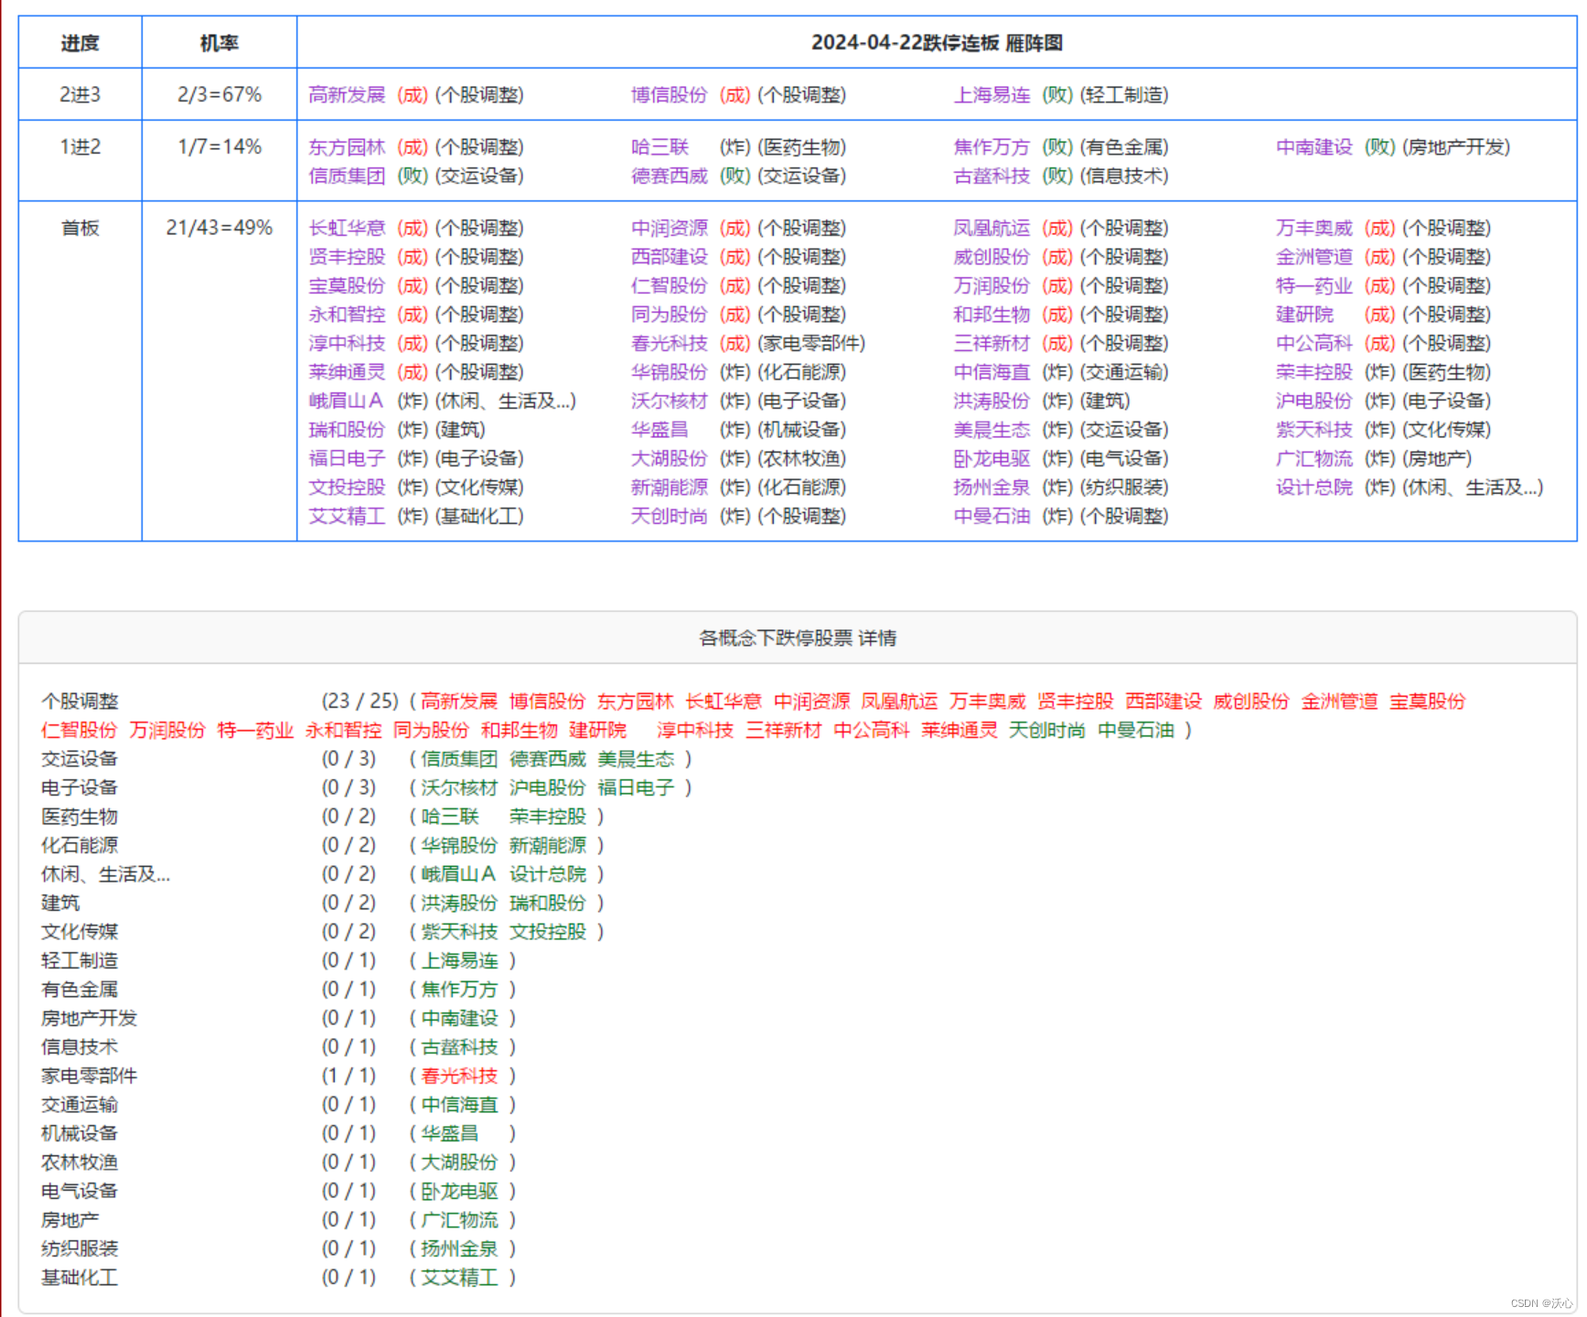This screenshot has height=1317, width=1587.
Task: Open 贤丰控股 link in the 首板 row
Action: pyautogui.click(x=347, y=257)
